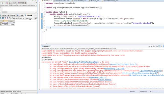This screenshot has width=164, height=94.
Task: Click the delete row icon left of the funnel
Action: 8,18
